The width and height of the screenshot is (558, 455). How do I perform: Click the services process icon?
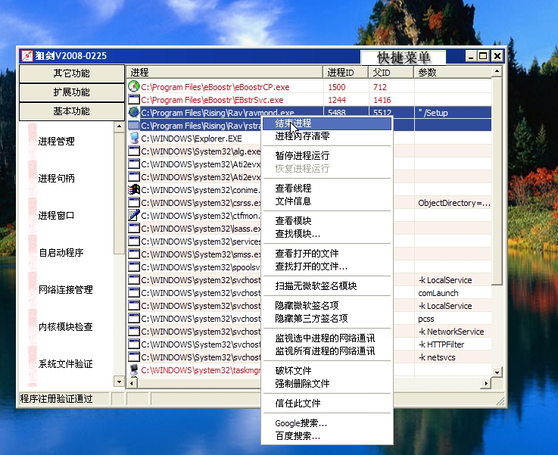pyautogui.click(x=134, y=242)
